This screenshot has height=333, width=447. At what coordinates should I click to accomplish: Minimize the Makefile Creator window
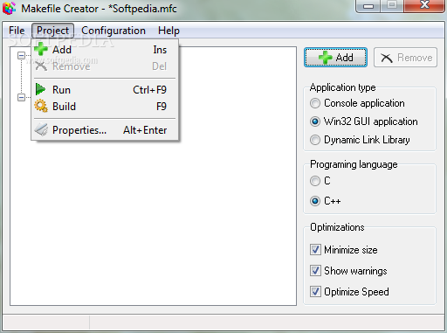click(x=368, y=6)
